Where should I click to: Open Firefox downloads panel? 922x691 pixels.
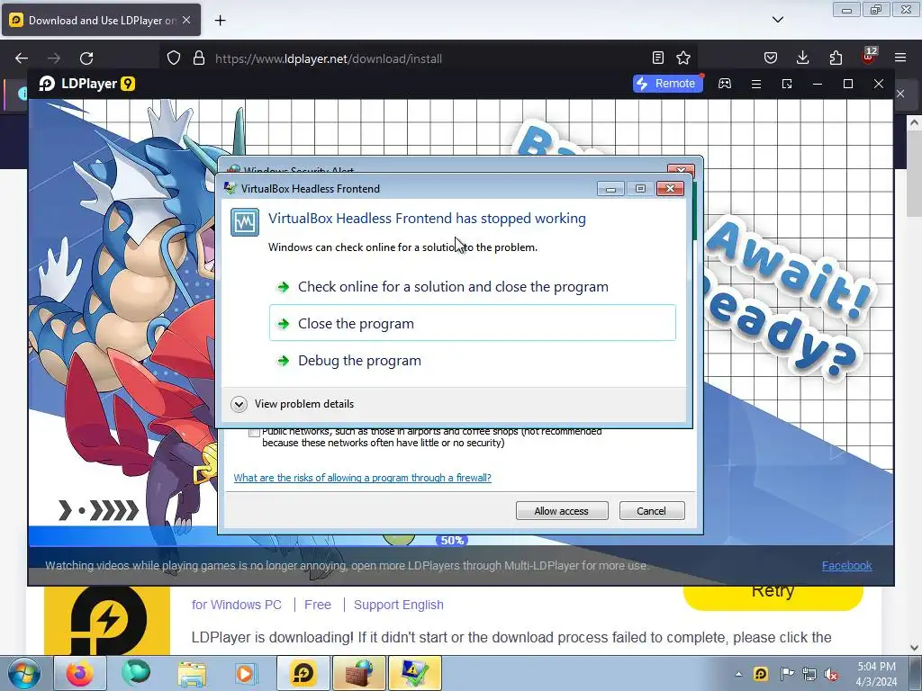802,58
